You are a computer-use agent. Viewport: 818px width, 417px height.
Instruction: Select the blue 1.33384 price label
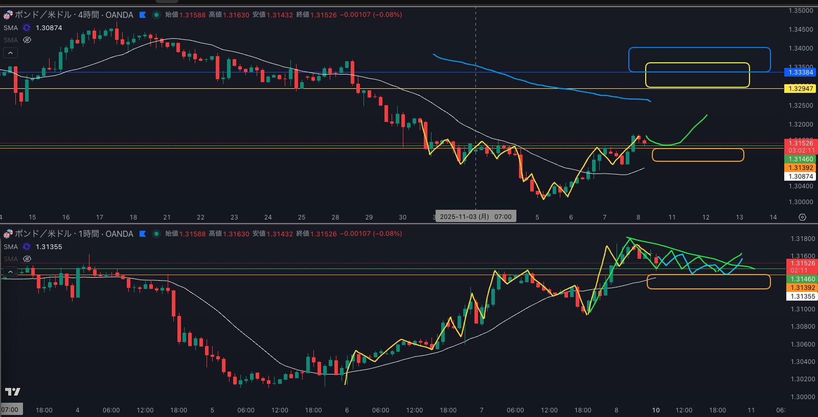[800, 72]
